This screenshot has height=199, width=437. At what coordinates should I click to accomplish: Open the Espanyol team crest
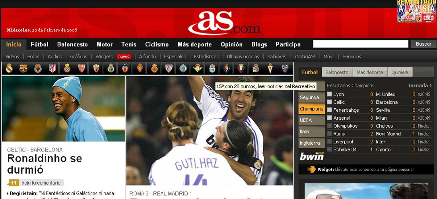pyautogui.click(x=67, y=68)
